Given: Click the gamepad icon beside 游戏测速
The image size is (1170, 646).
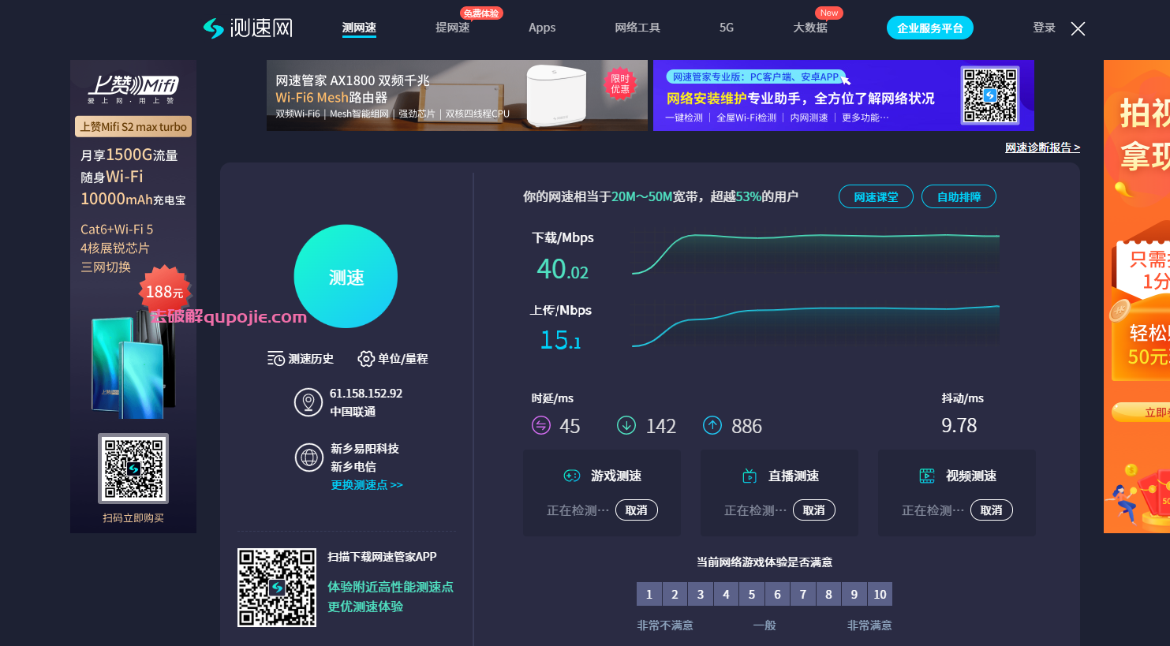Looking at the screenshot, I should [x=572, y=476].
